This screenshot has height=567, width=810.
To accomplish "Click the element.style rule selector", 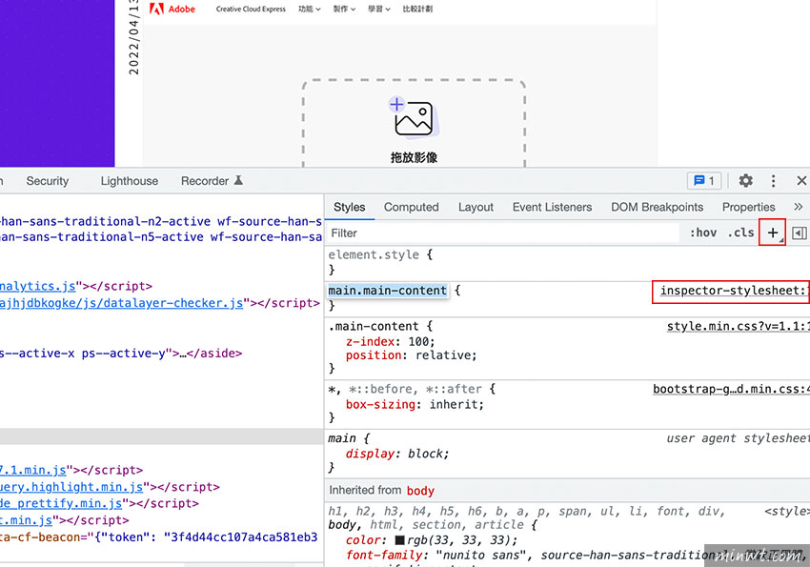I will pos(374,254).
